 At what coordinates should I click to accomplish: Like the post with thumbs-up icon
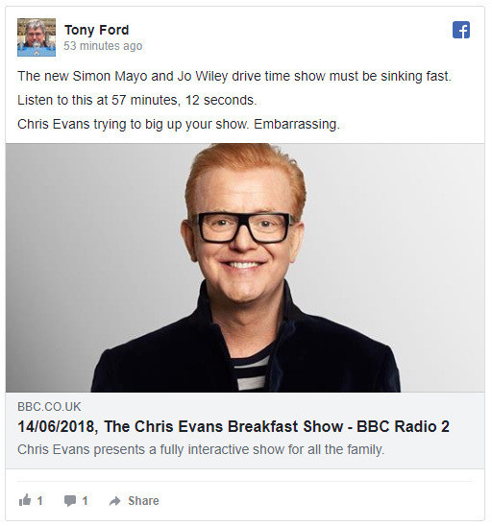pyautogui.click(x=25, y=500)
